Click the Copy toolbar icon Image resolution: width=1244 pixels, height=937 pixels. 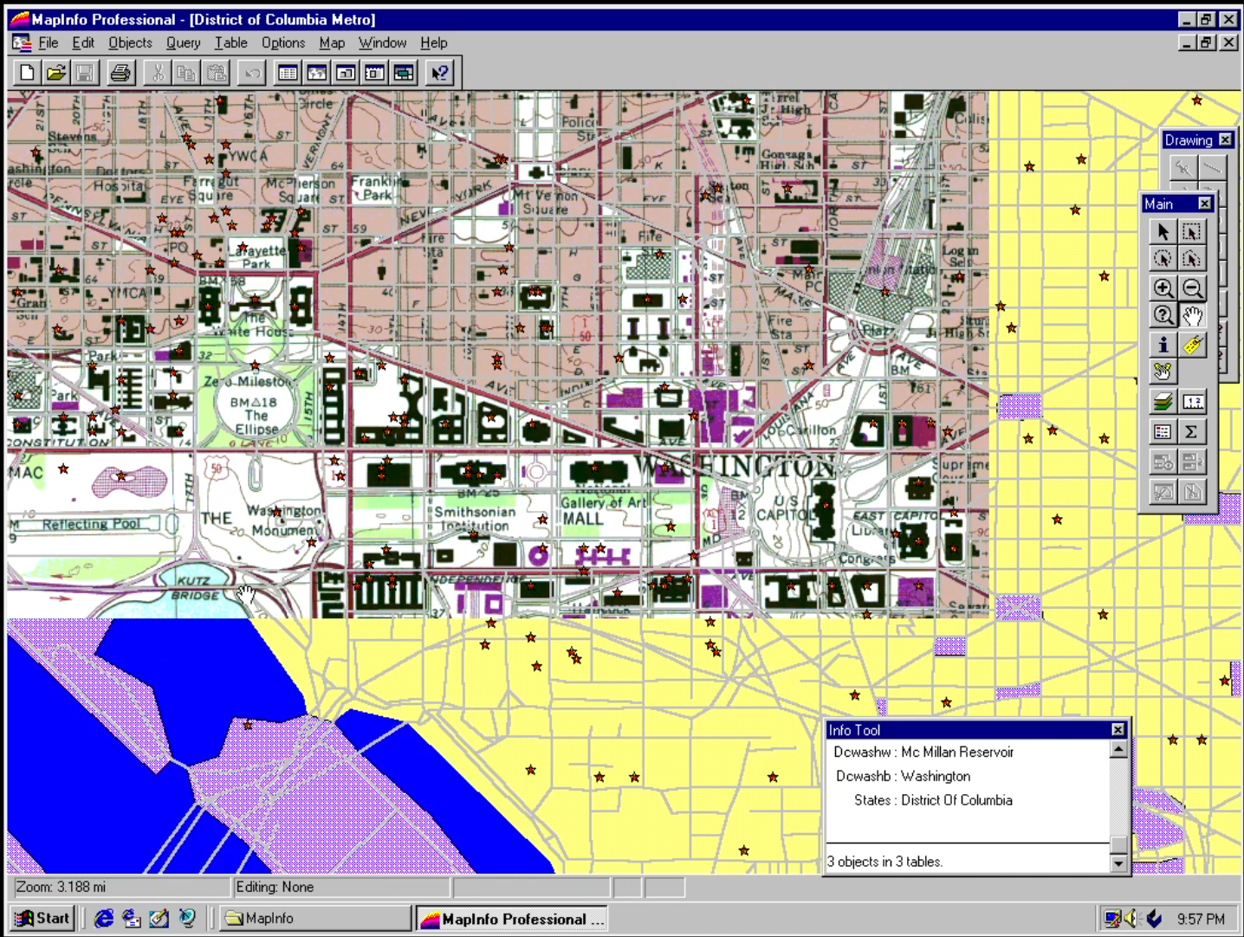coord(185,73)
